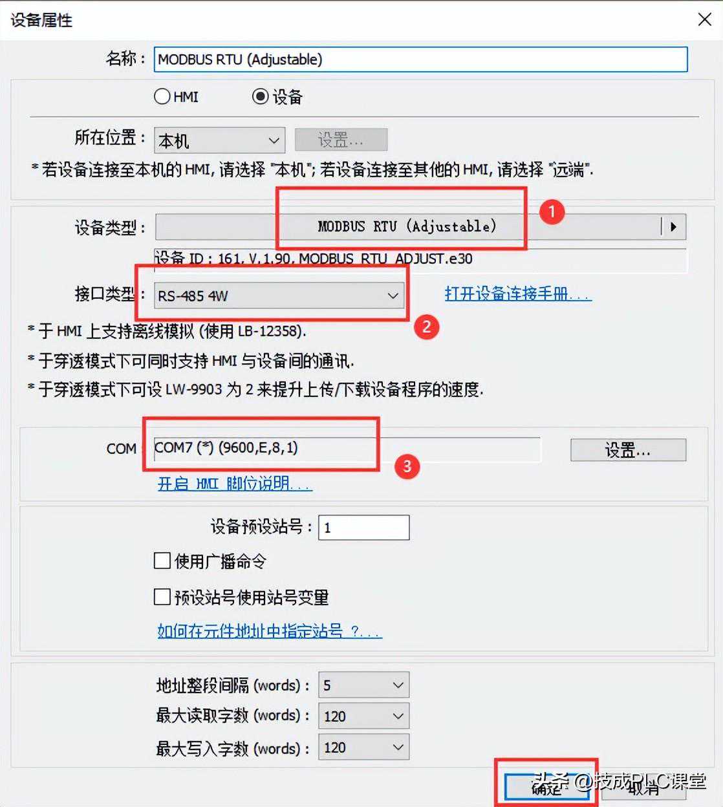
Task: Open the 地址整段间隔 dropdown
Action: coord(364,685)
